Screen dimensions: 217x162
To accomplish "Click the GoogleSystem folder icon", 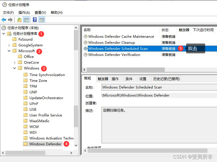I will pyautogui.click(x=14, y=45).
